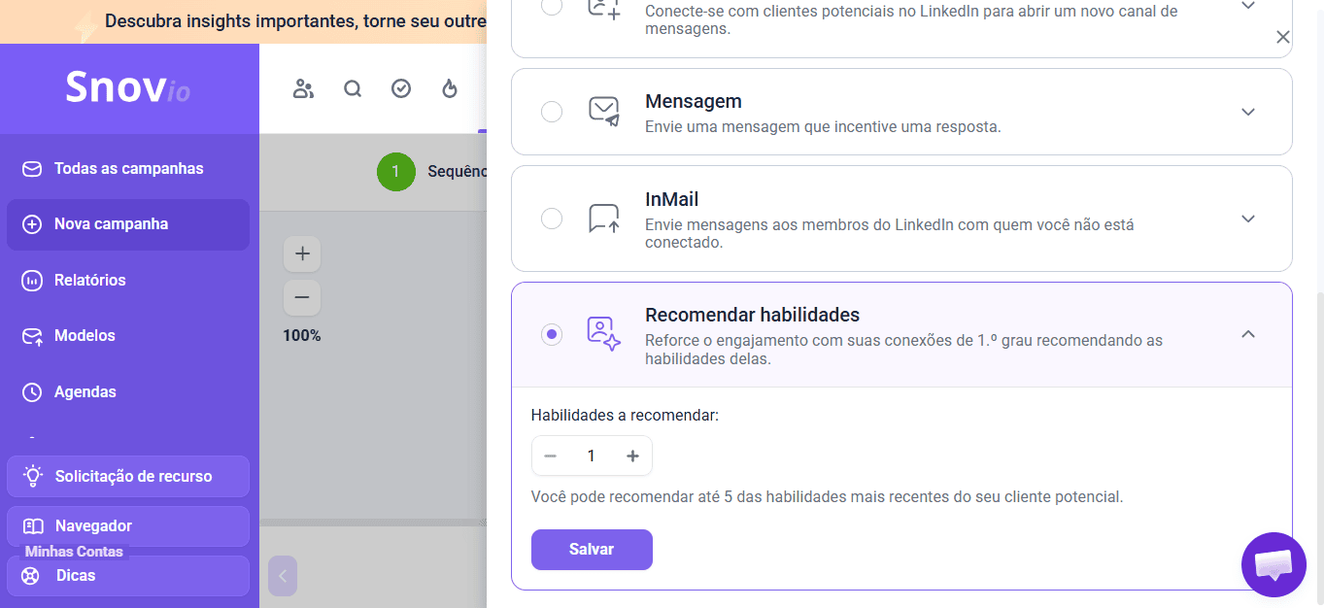This screenshot has width=1324, height=608.
Task: Select the Mensagem radio button
Action: (x=552, y=112)
